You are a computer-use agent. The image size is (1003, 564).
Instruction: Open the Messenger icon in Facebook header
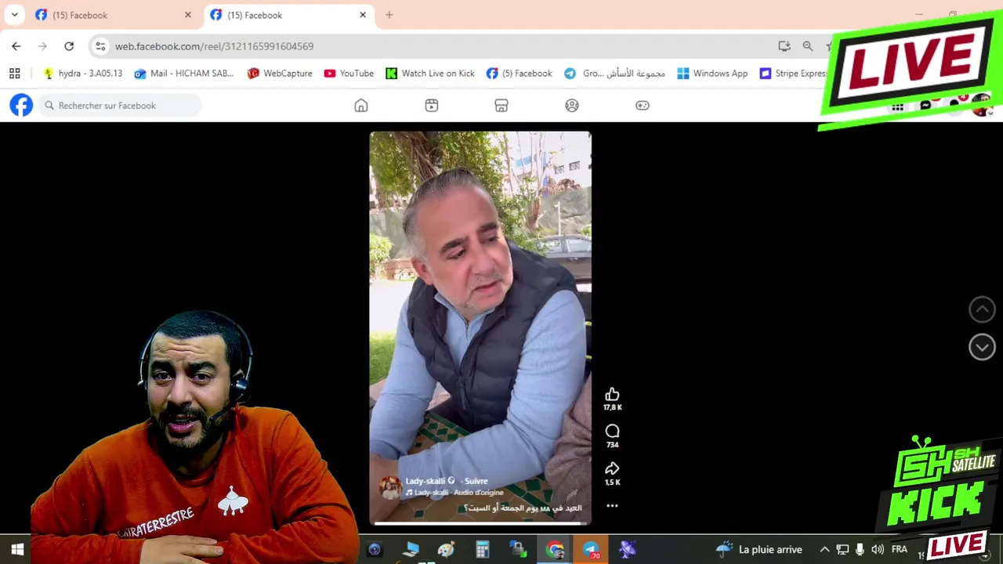(925, 106)
